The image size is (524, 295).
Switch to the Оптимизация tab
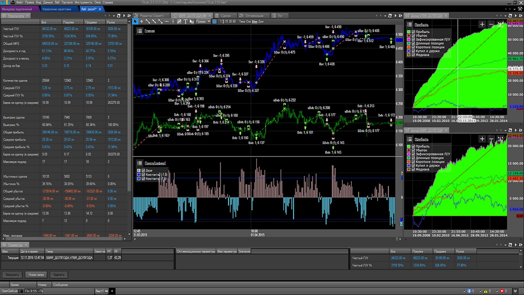coord(252,16)
